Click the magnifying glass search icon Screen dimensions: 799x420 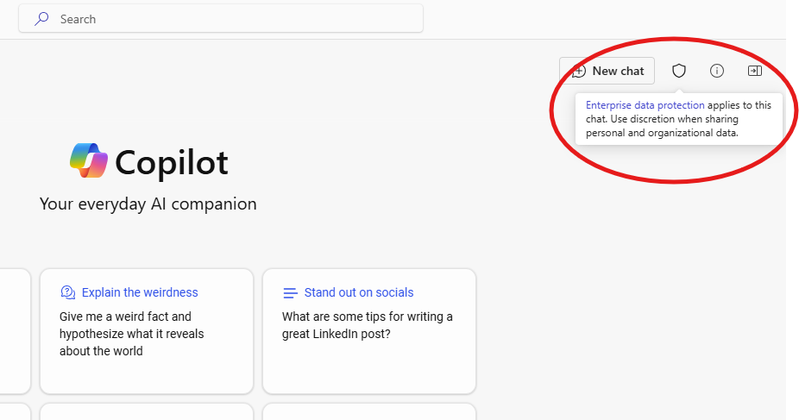(41, 19)
